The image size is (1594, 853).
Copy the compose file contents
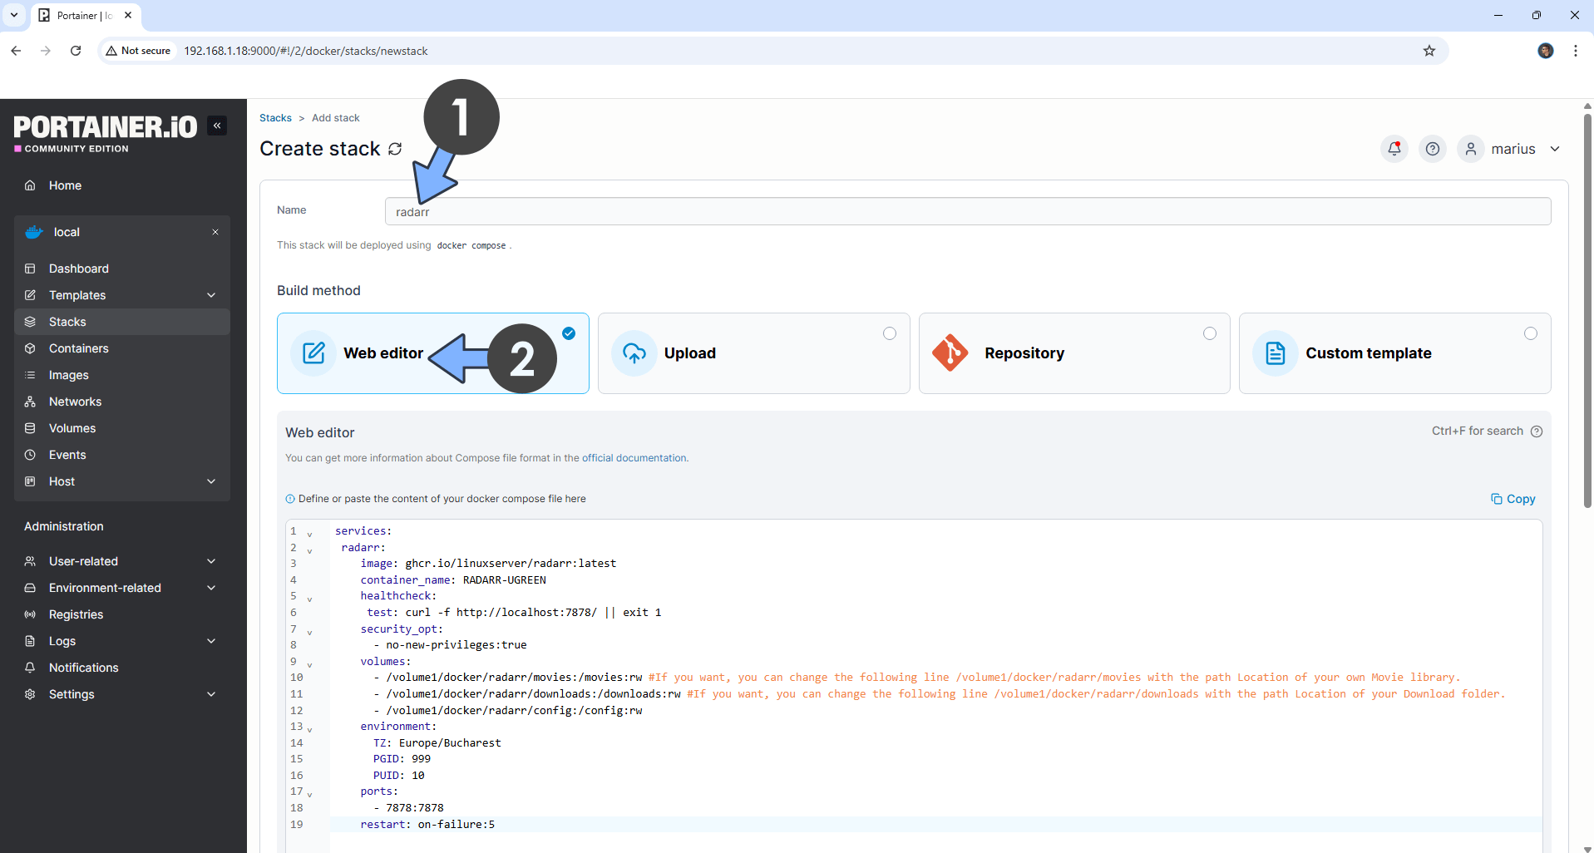1513,499
